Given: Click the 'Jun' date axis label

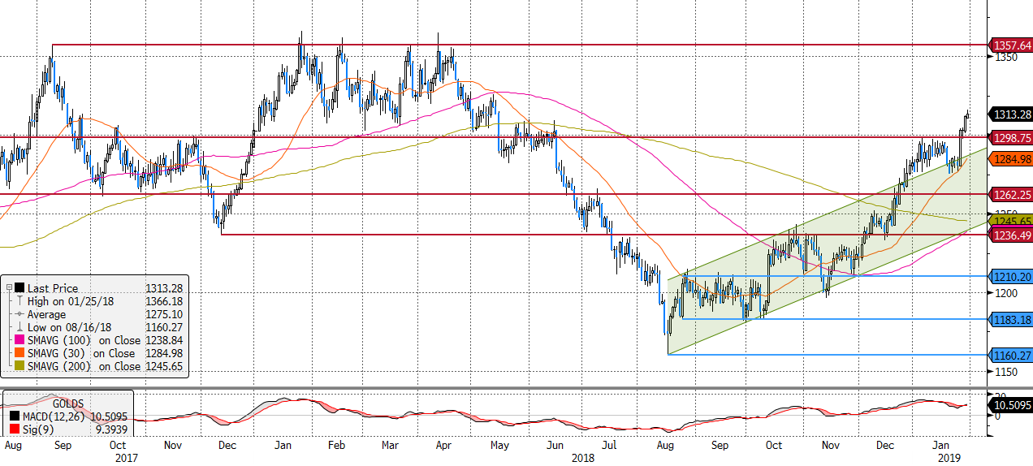Looking at the screenshot, I should [x=555, y=446].
